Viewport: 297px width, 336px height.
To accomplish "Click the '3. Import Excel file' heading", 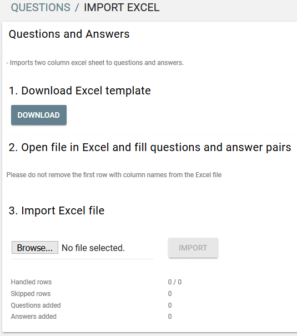I will 57,210.
